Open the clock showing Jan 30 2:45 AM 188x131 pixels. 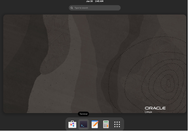pos(95,1)
